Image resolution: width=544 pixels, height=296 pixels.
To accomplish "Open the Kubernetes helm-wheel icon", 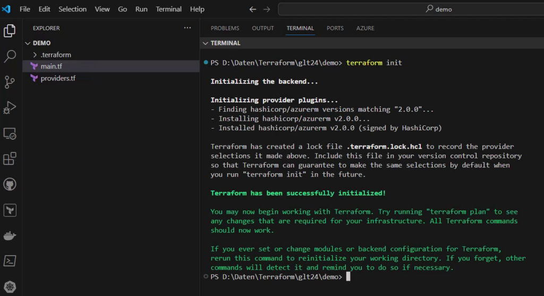I will tap(10, 287).
